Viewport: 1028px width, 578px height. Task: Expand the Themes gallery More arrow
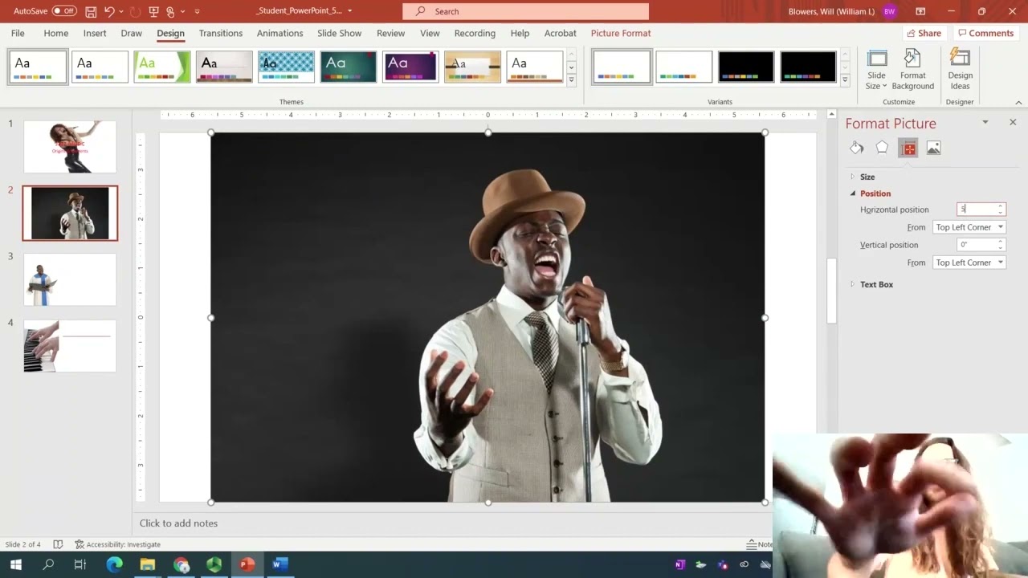tap(571, 79)
